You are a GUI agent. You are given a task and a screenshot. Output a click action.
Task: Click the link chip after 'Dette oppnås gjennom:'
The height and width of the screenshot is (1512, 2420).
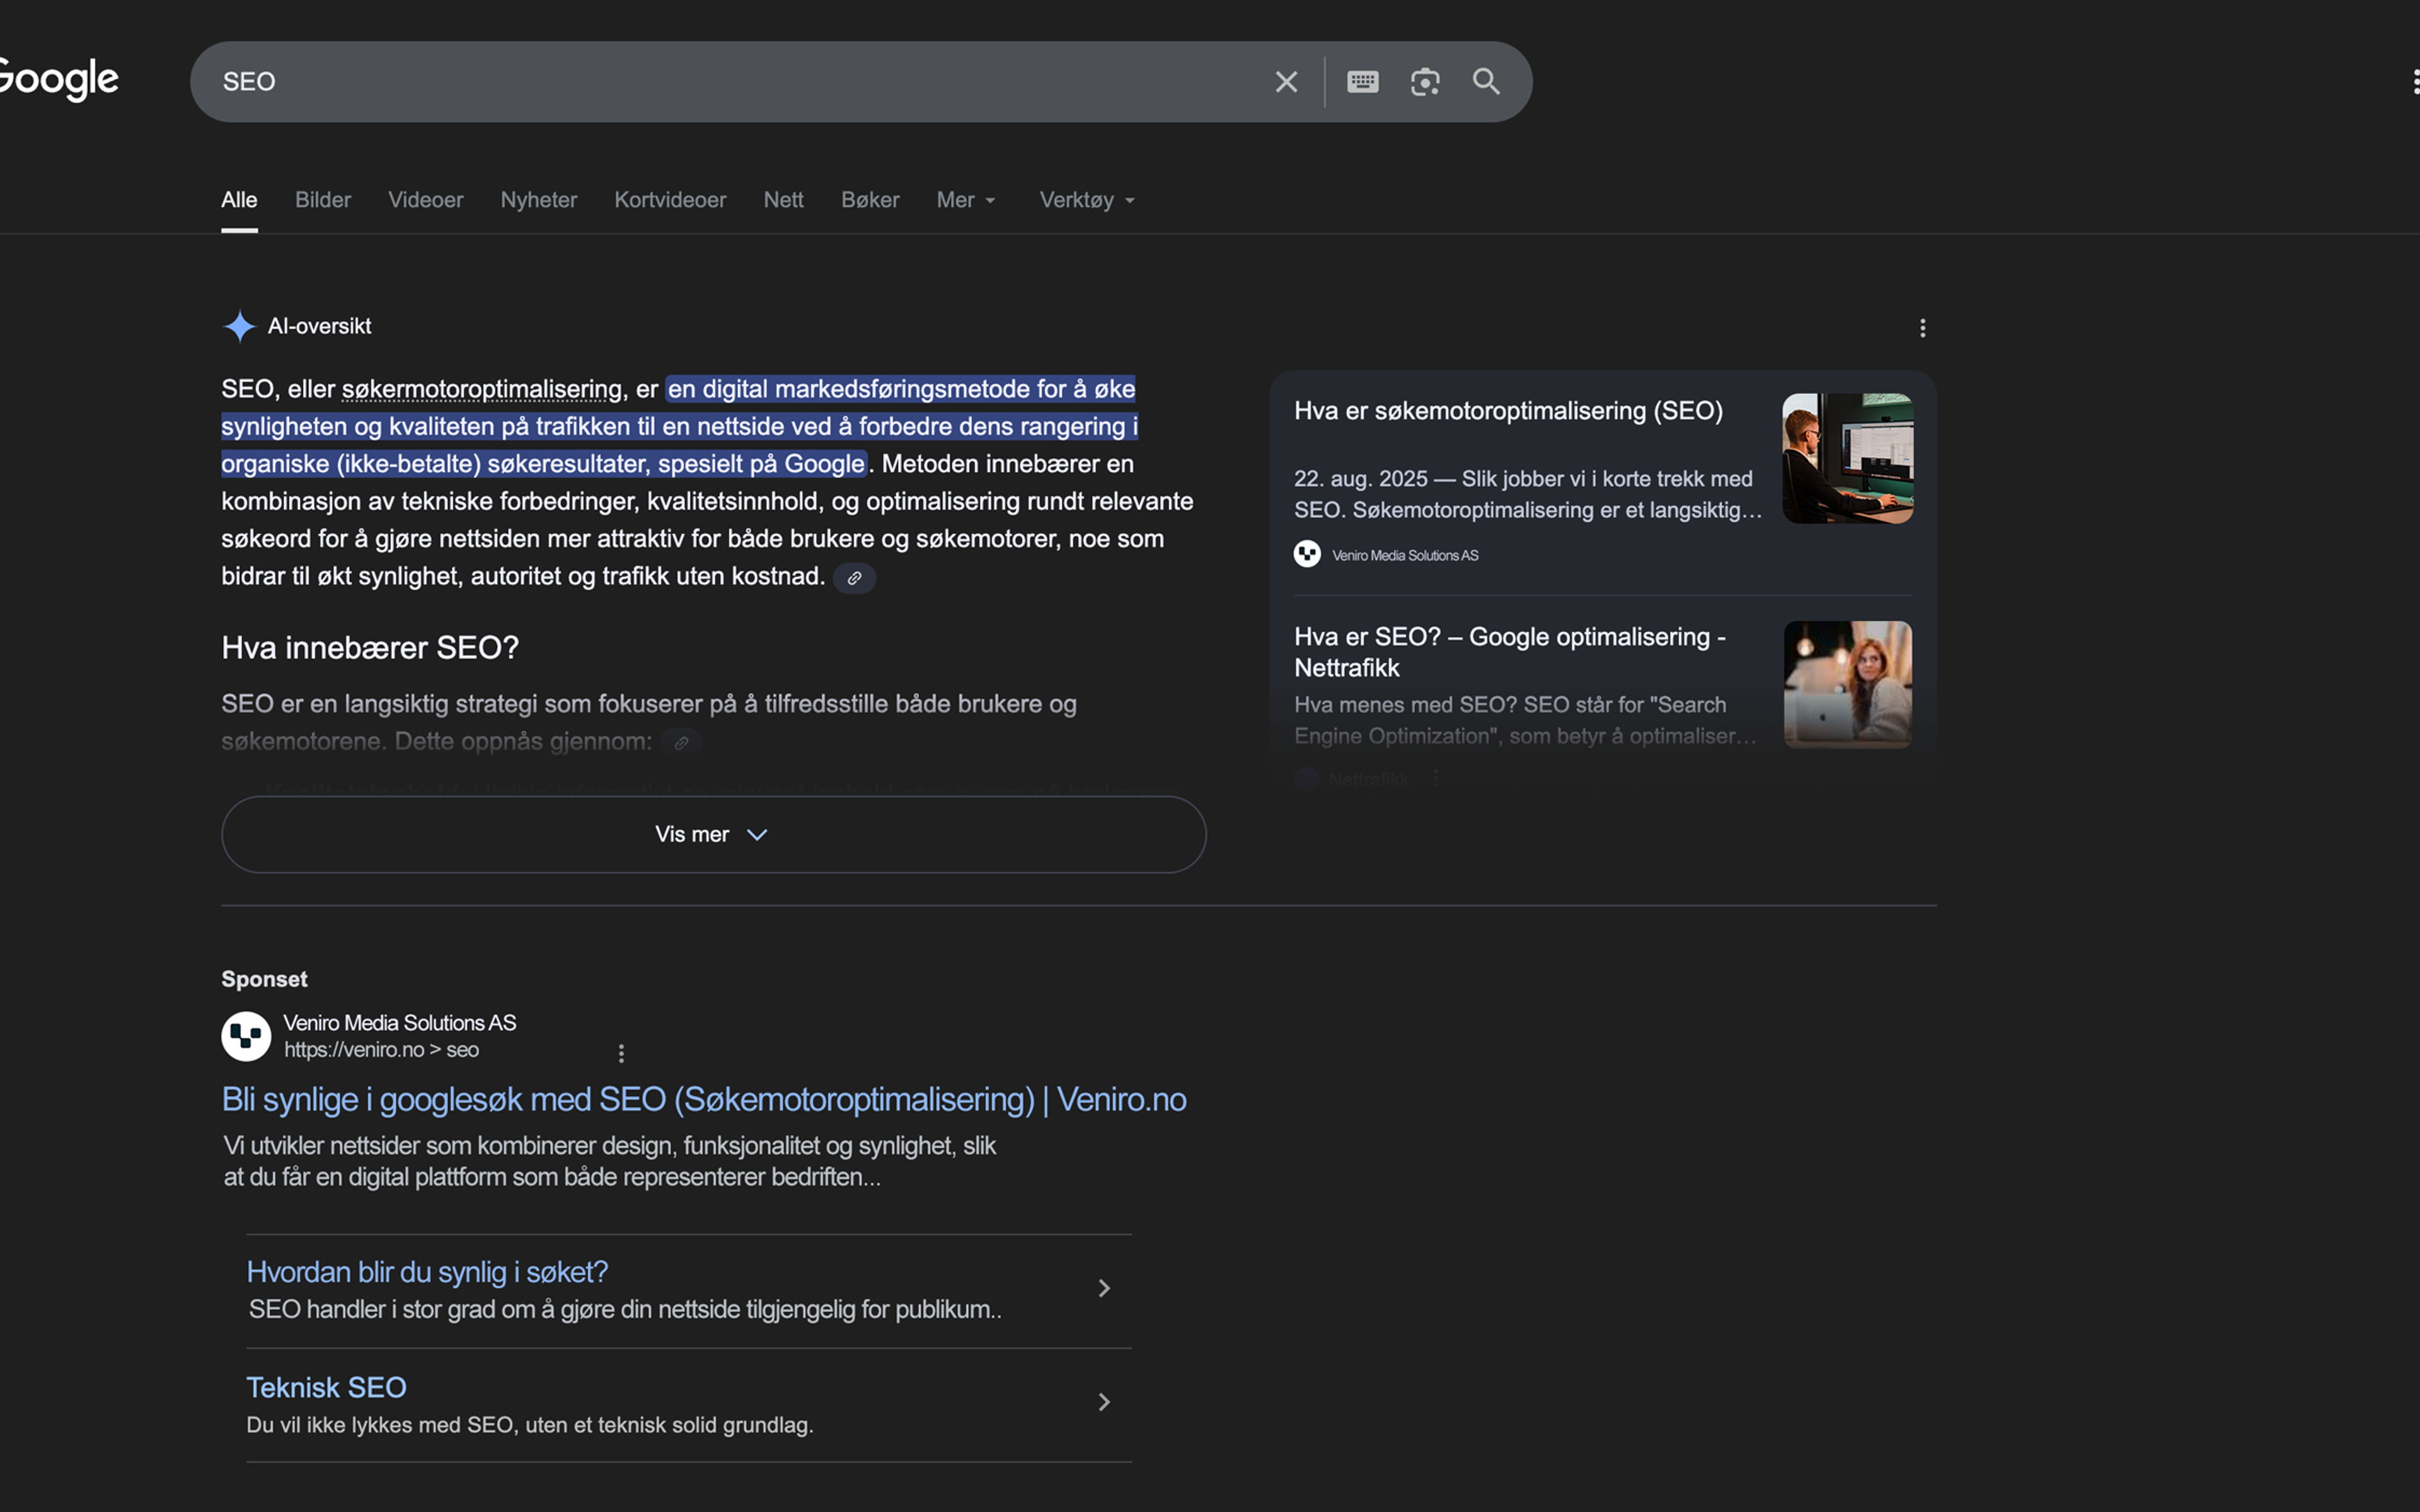click(681, 743)
